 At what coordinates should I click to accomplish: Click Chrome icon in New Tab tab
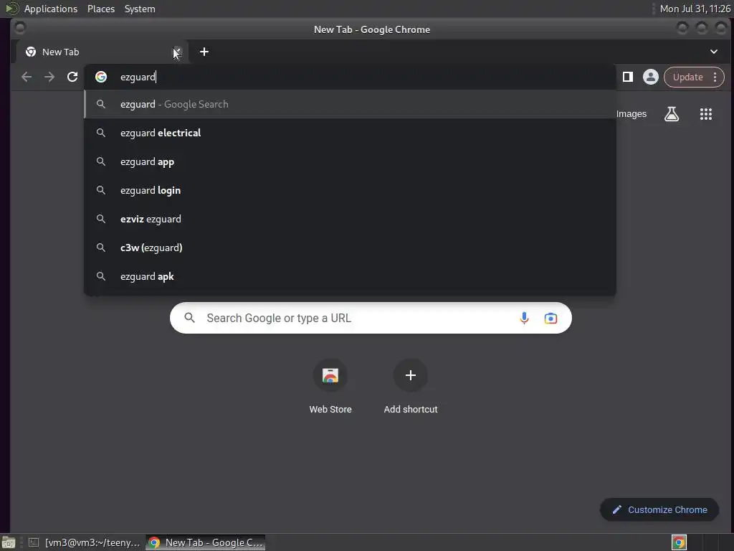point(31,52)
